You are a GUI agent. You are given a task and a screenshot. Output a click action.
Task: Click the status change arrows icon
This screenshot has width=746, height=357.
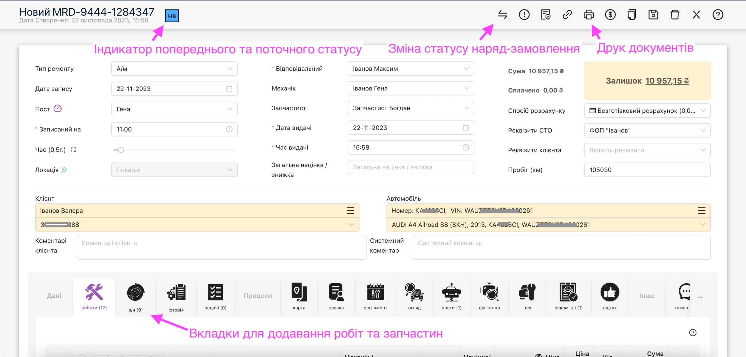503,15
